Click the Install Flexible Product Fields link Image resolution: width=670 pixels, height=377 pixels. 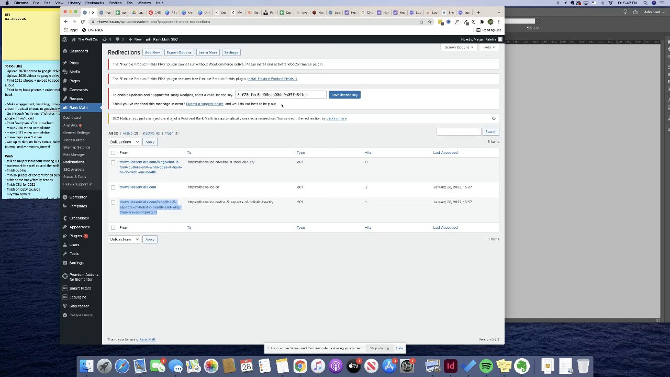pos(272,79)
